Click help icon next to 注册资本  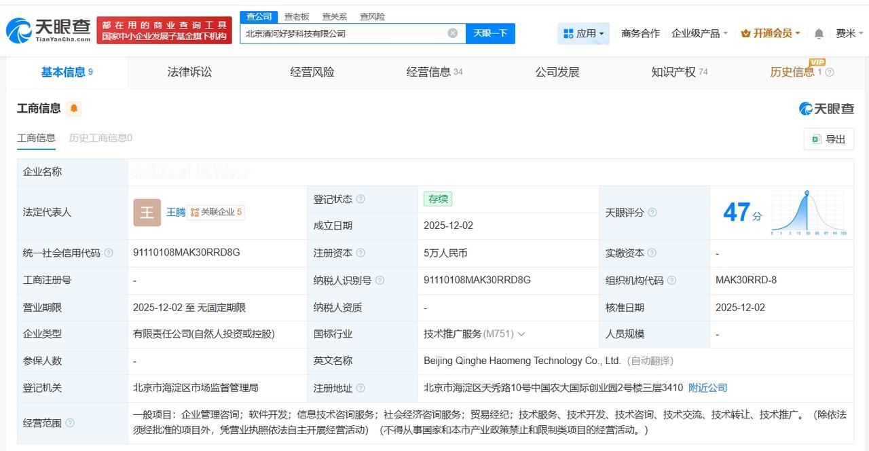360,253
